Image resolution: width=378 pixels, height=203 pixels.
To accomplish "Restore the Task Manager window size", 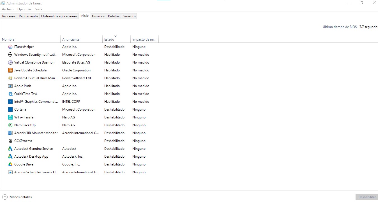I will tap(361, 3).
